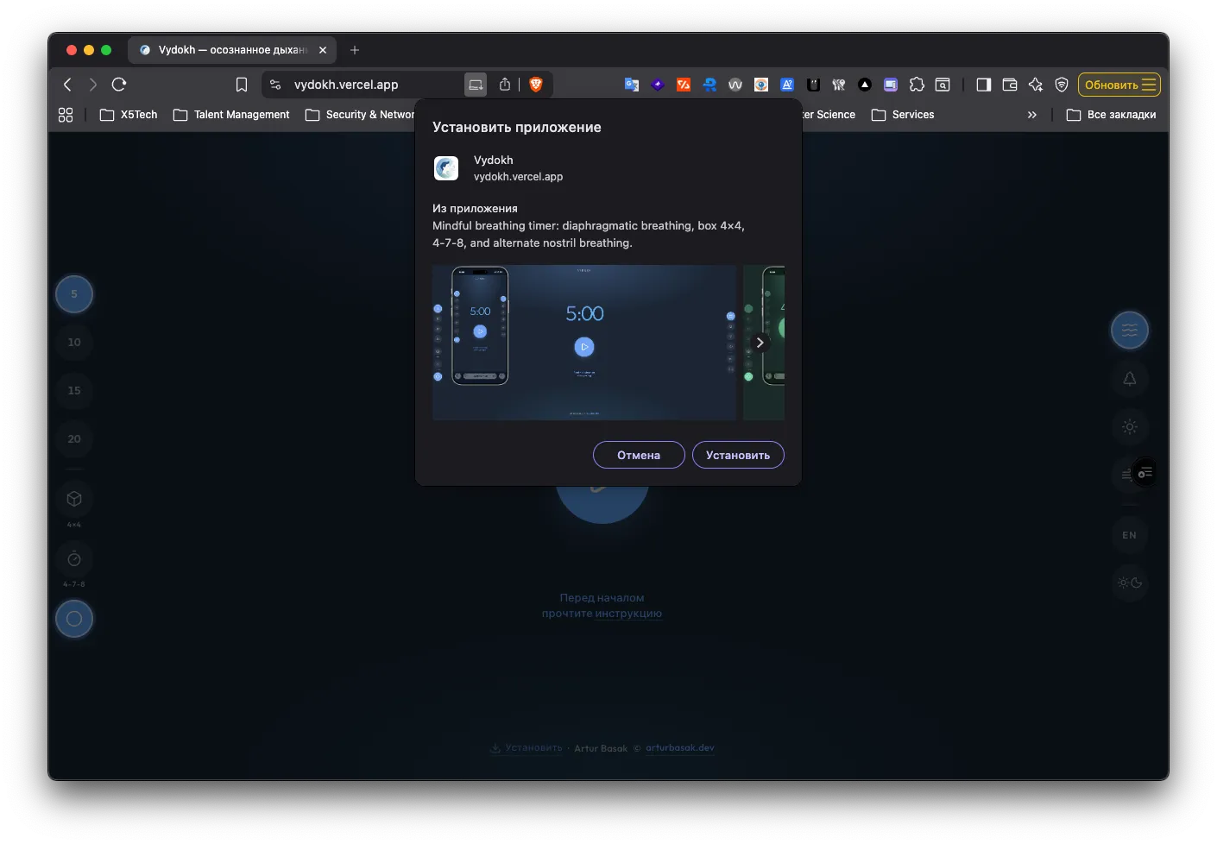Toggle light and dark mode
Image resolution: width=1217 pixels, height=844 pixels.
point(1129,583)
